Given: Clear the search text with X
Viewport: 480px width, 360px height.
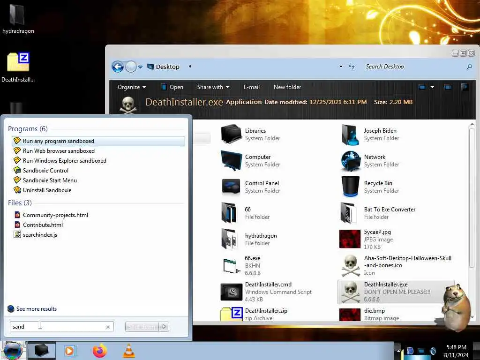Looking at the screenshot, I should coord(108,327).
